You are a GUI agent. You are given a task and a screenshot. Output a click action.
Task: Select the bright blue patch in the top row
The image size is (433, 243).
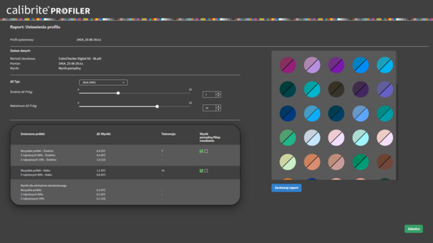361,65
